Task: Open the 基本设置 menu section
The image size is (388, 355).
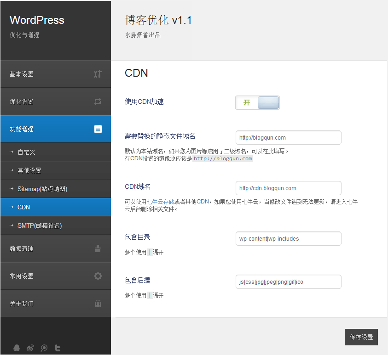Action: tap(56, 74)
